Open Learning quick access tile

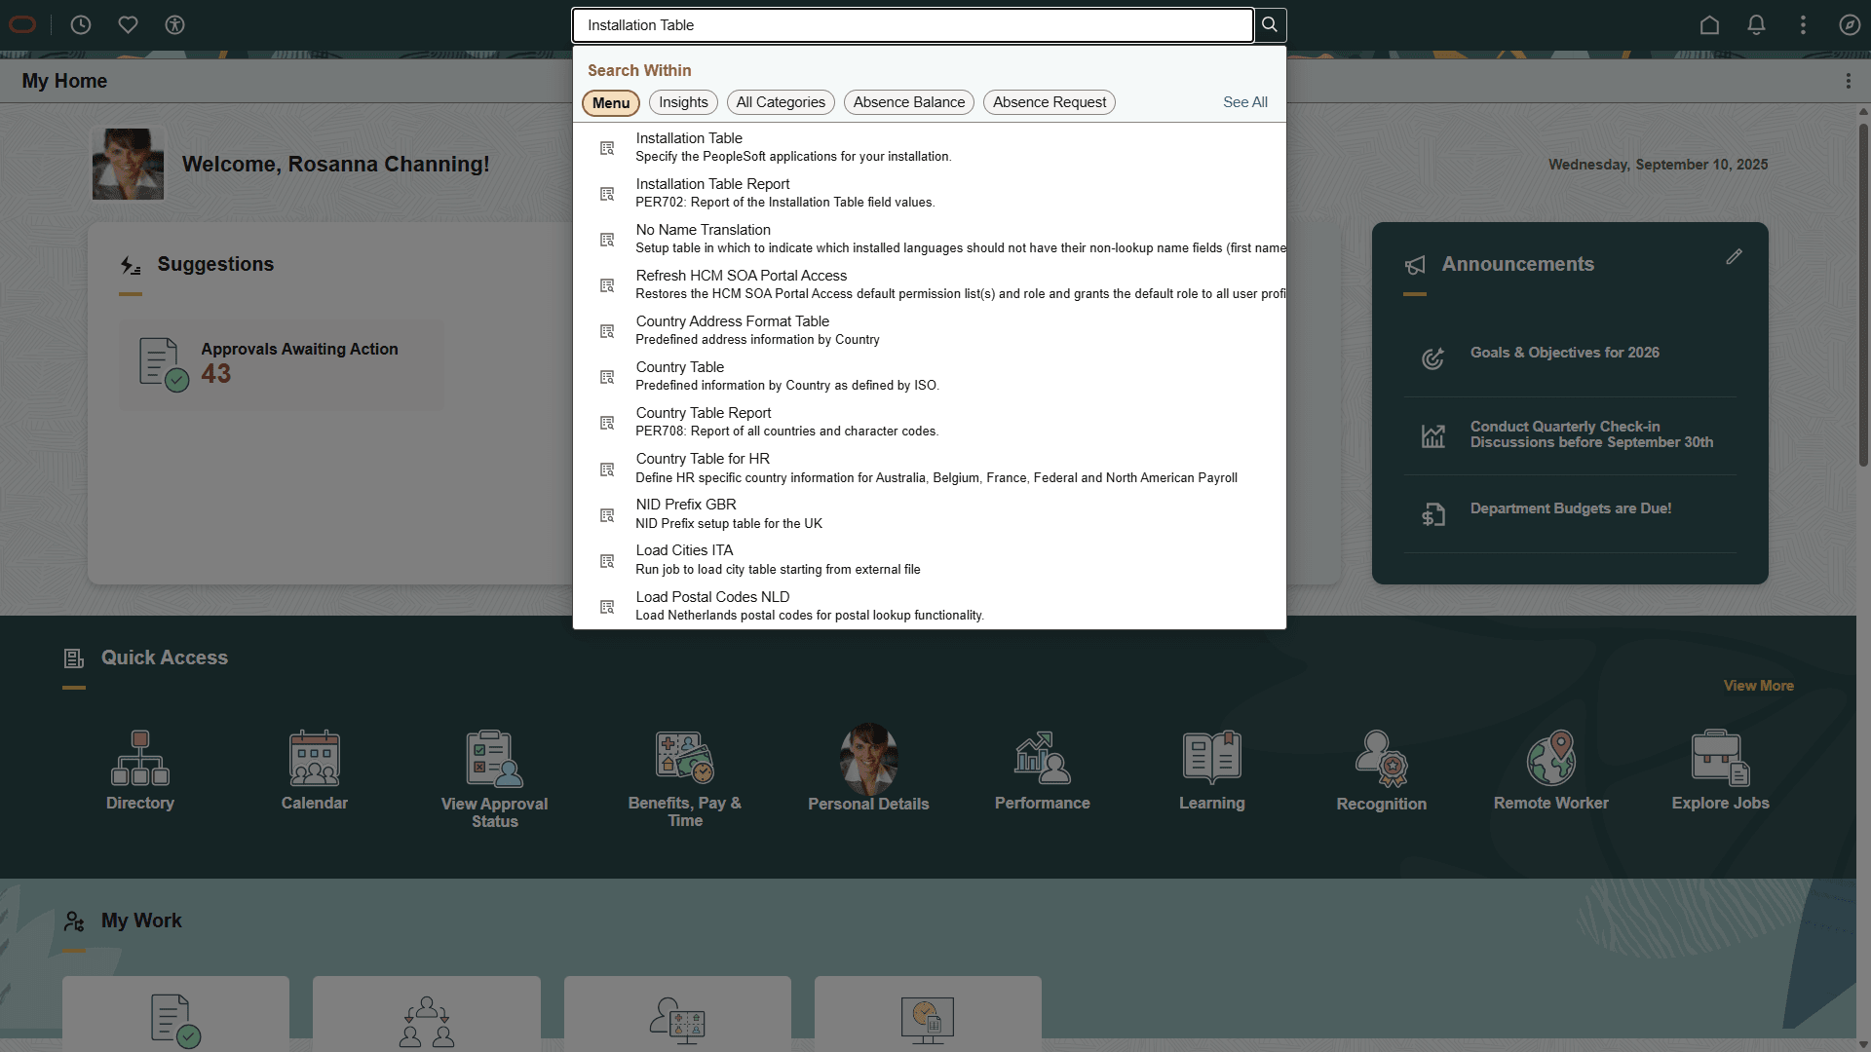1211,770
